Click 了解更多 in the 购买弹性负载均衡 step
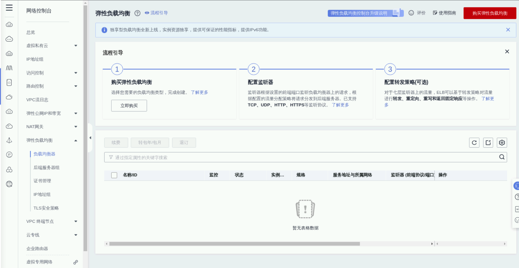This screenshot has width=519, height=268. click(199, 92)
